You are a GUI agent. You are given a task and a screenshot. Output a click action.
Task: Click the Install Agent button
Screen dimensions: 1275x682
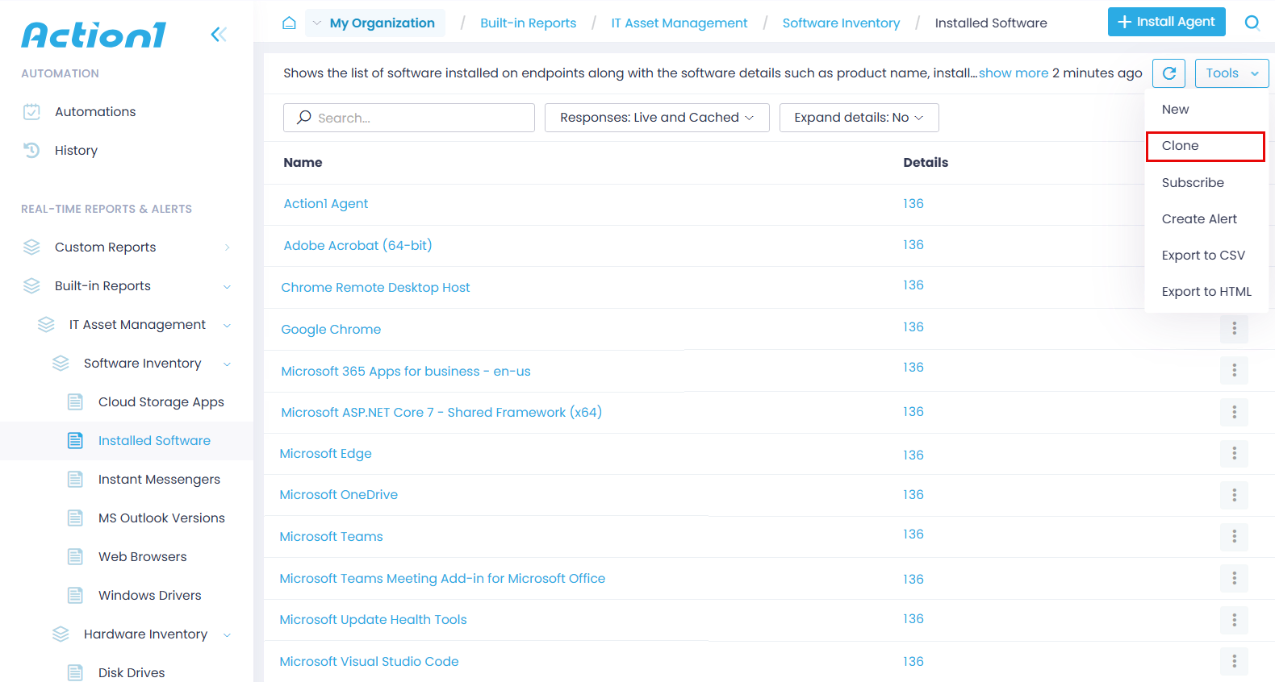1166,22
